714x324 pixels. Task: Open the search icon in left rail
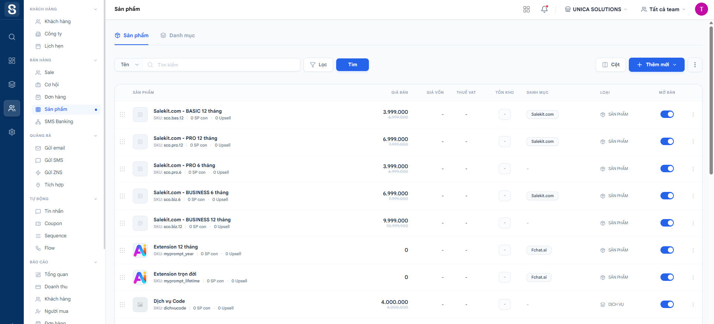12,37
